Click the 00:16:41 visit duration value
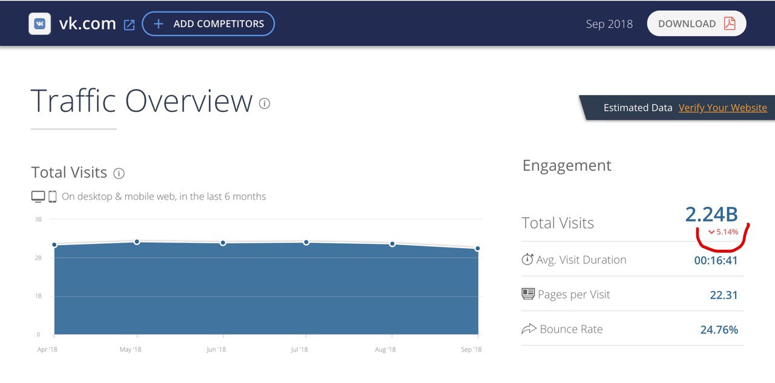775x383 pixels. pyautogui.click(x=716, y=261)
